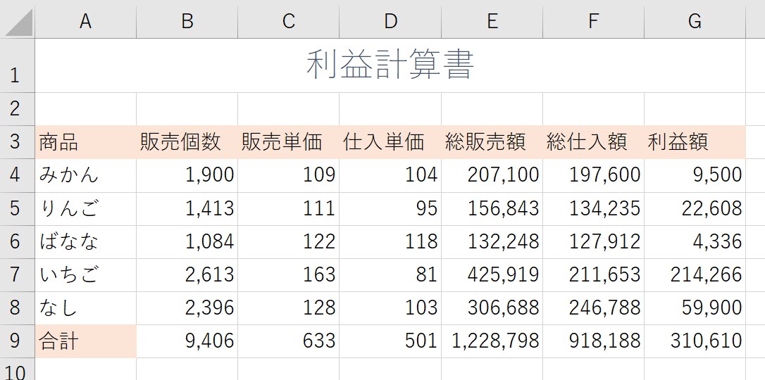Image resolution: width=765 pixels, height=380 pixels.
Task: Click cell with value 111
Action: pos(289,208)
